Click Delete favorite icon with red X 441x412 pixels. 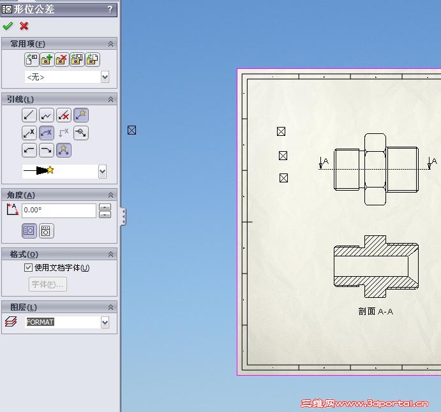[62, 59]
